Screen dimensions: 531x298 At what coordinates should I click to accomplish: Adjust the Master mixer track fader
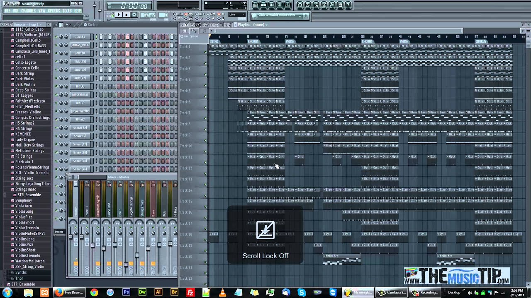pos(71,237)
